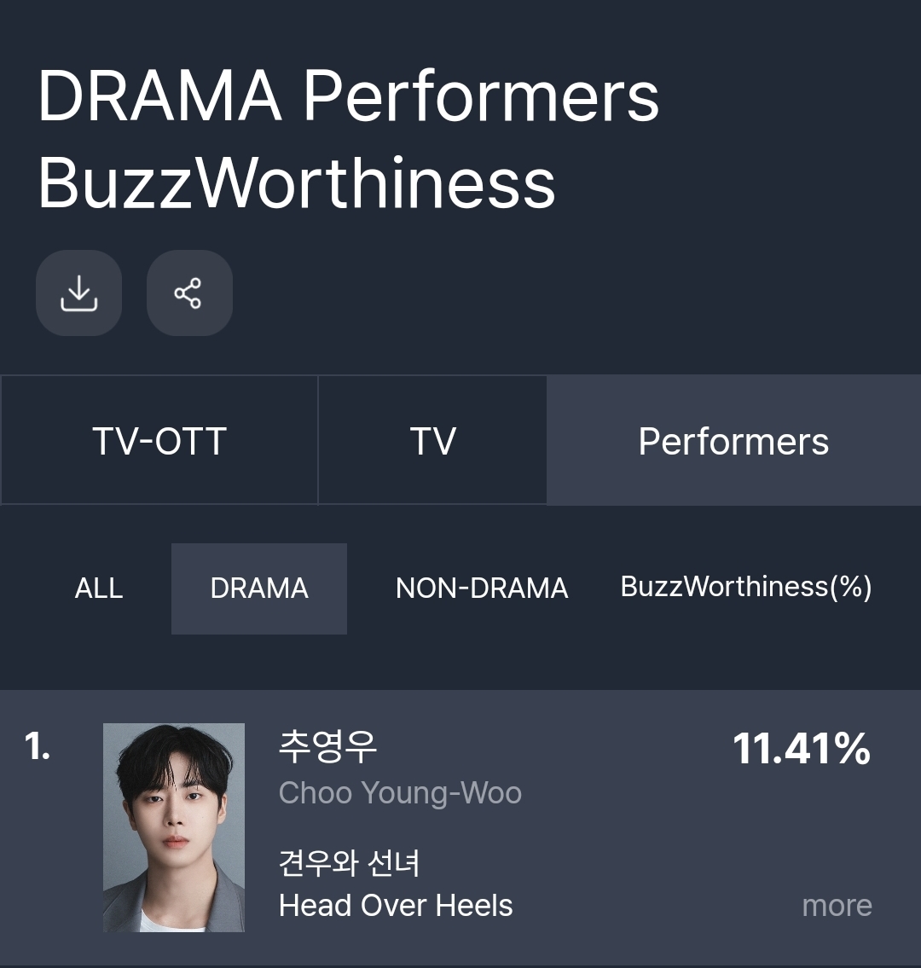Switch to the NON-DRAMA filter

482,588
